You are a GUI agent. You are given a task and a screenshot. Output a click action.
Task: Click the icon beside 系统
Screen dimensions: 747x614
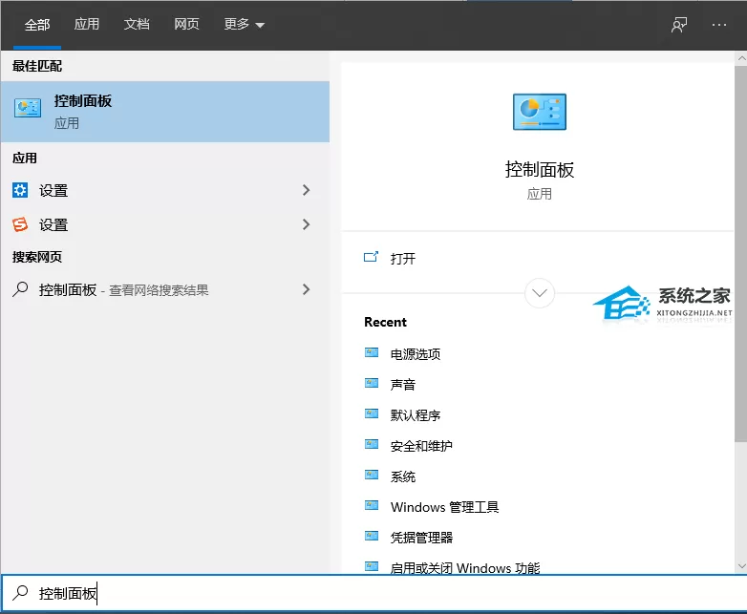point(372,475)
